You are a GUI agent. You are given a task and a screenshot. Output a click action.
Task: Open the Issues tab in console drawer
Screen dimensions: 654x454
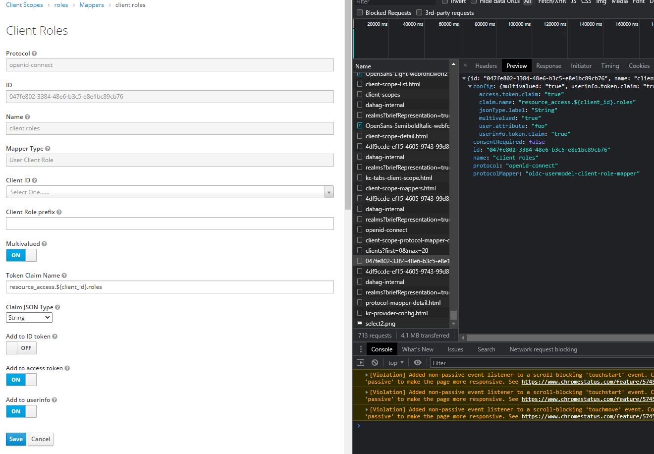(x=455, y=349)
